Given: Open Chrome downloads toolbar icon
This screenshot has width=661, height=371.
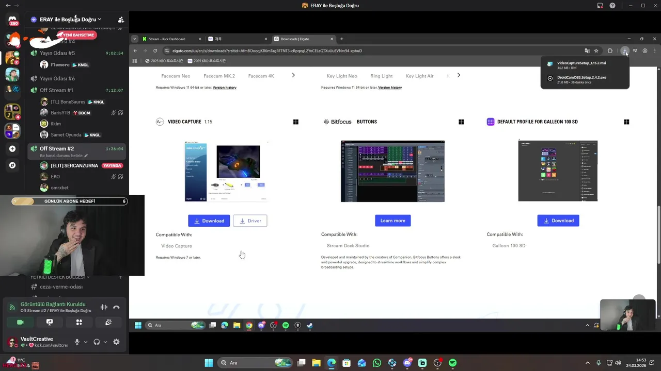Looking at the screenshot, I should click(x=625, y=50).
